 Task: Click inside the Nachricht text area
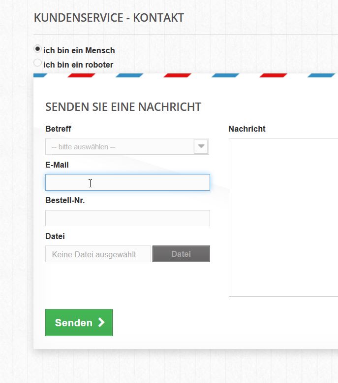(x=283, y=218)
